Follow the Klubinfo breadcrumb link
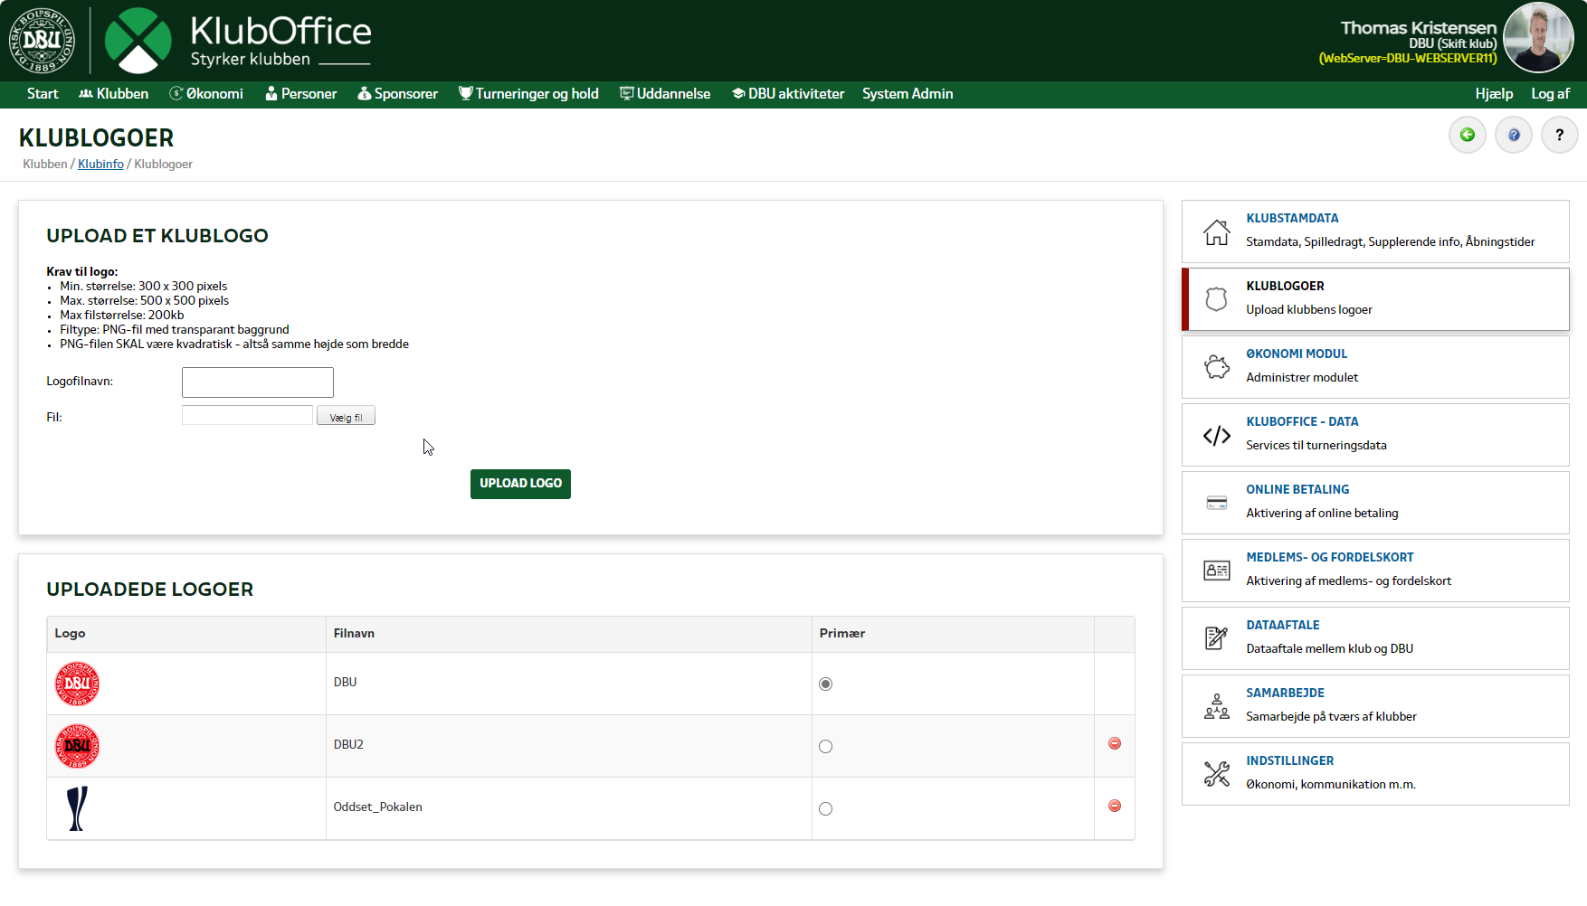 (x=100, y=165)
